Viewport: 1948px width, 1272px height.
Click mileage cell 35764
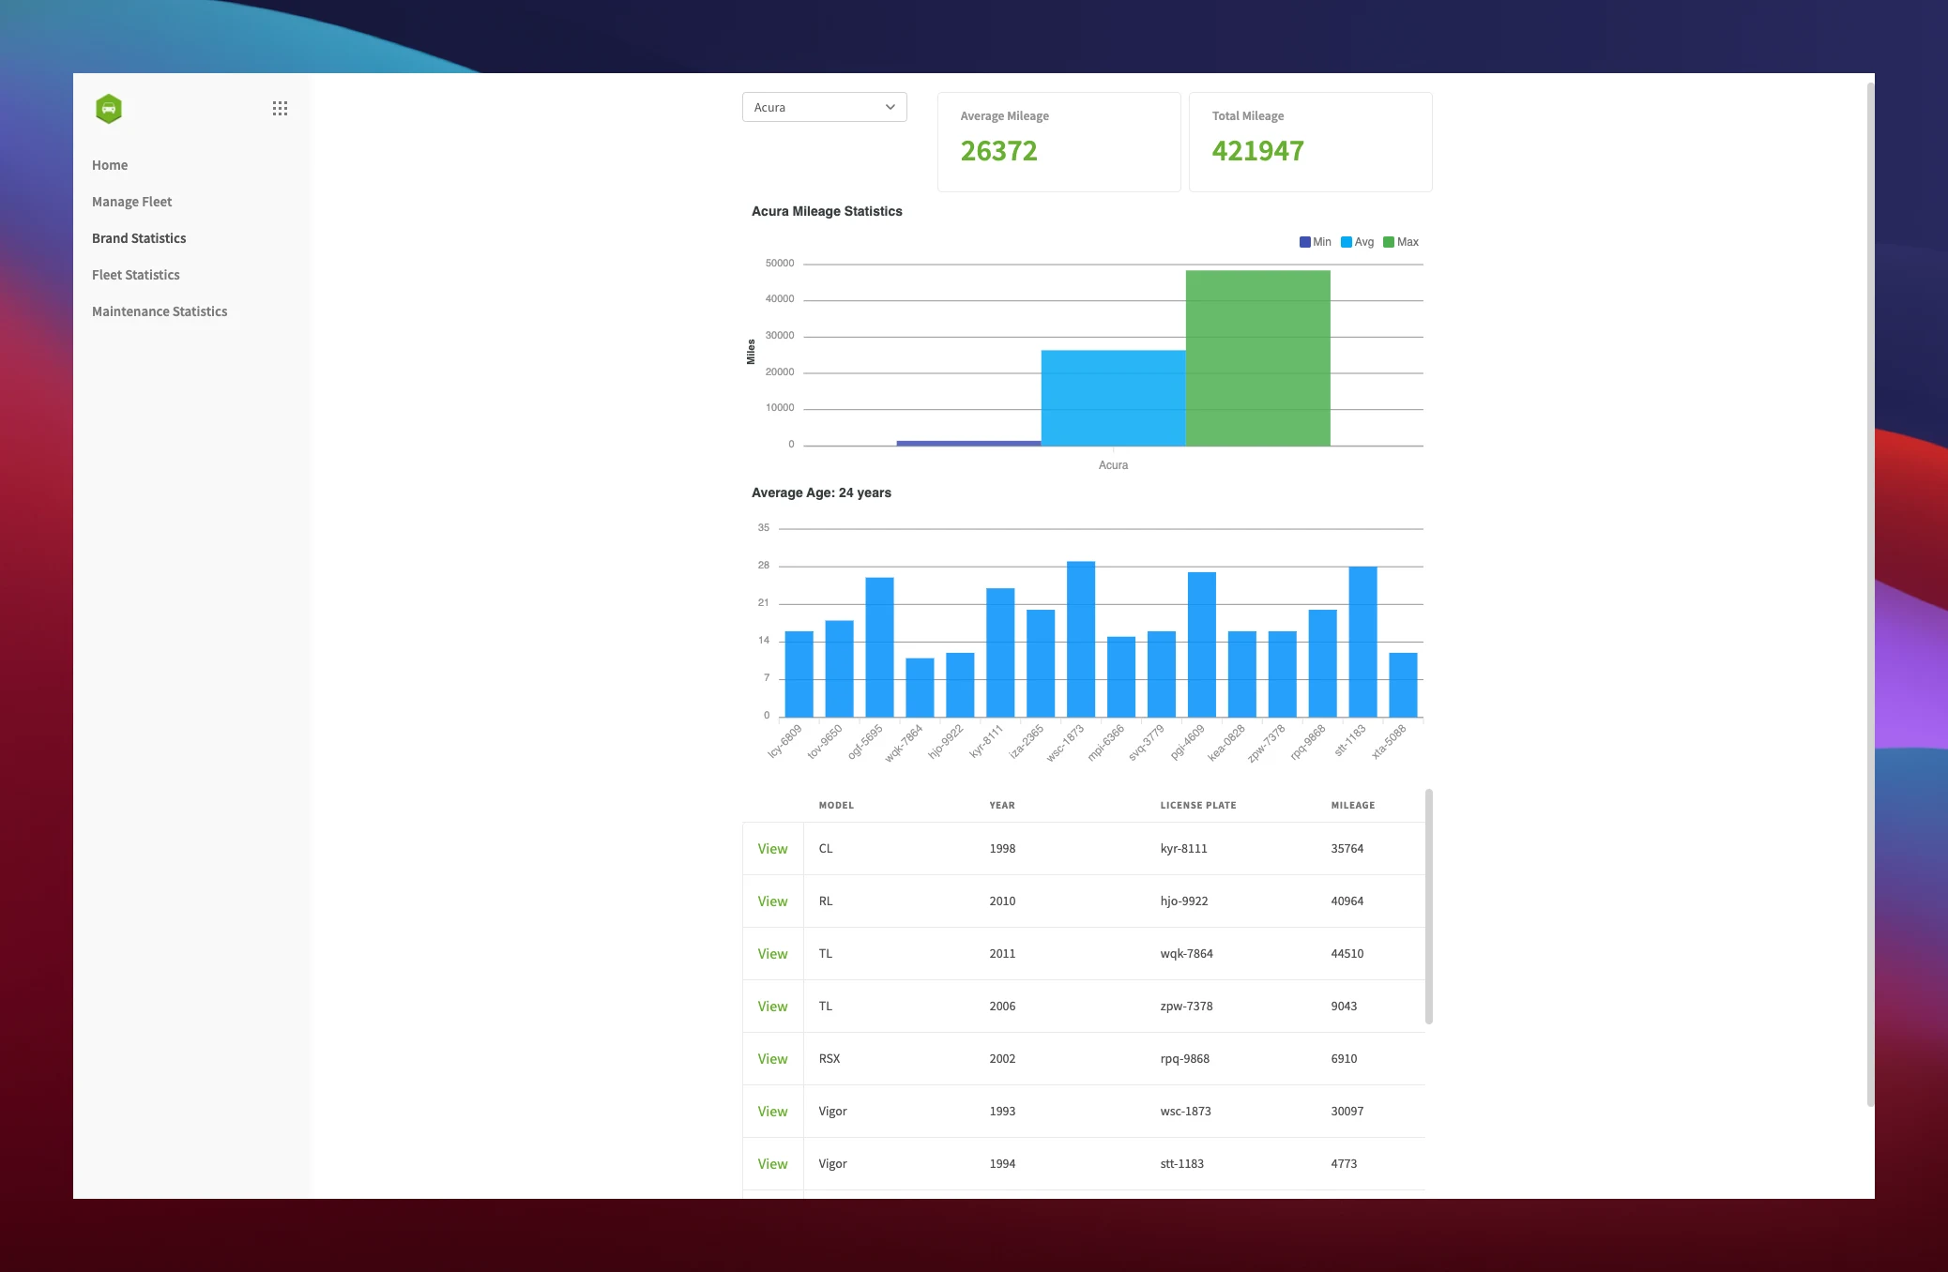point(1347,849)
